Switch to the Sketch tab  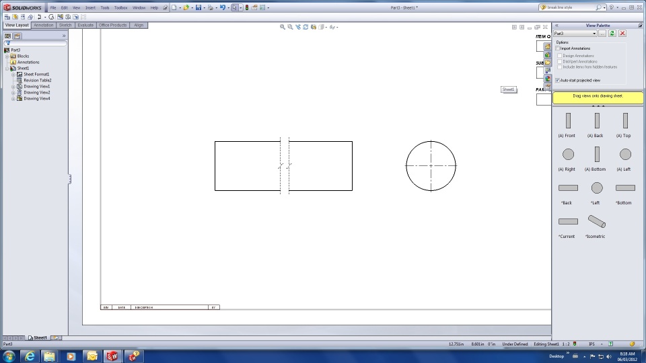tap(65, 25)
